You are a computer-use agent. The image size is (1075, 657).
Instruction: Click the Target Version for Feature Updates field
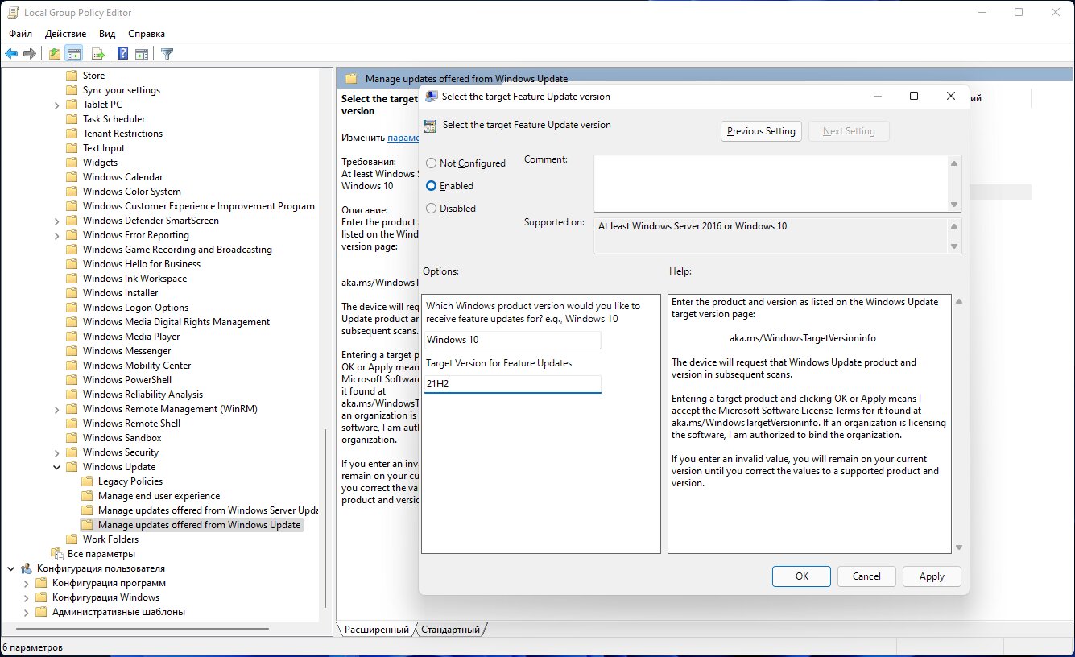[x=512, y=384]
